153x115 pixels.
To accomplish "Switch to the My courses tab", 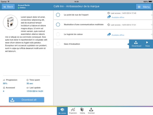I will click(x=62, y=111).
